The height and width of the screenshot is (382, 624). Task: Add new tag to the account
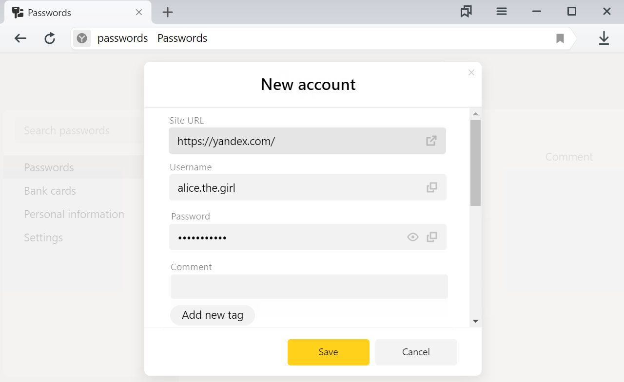point(213,315)
